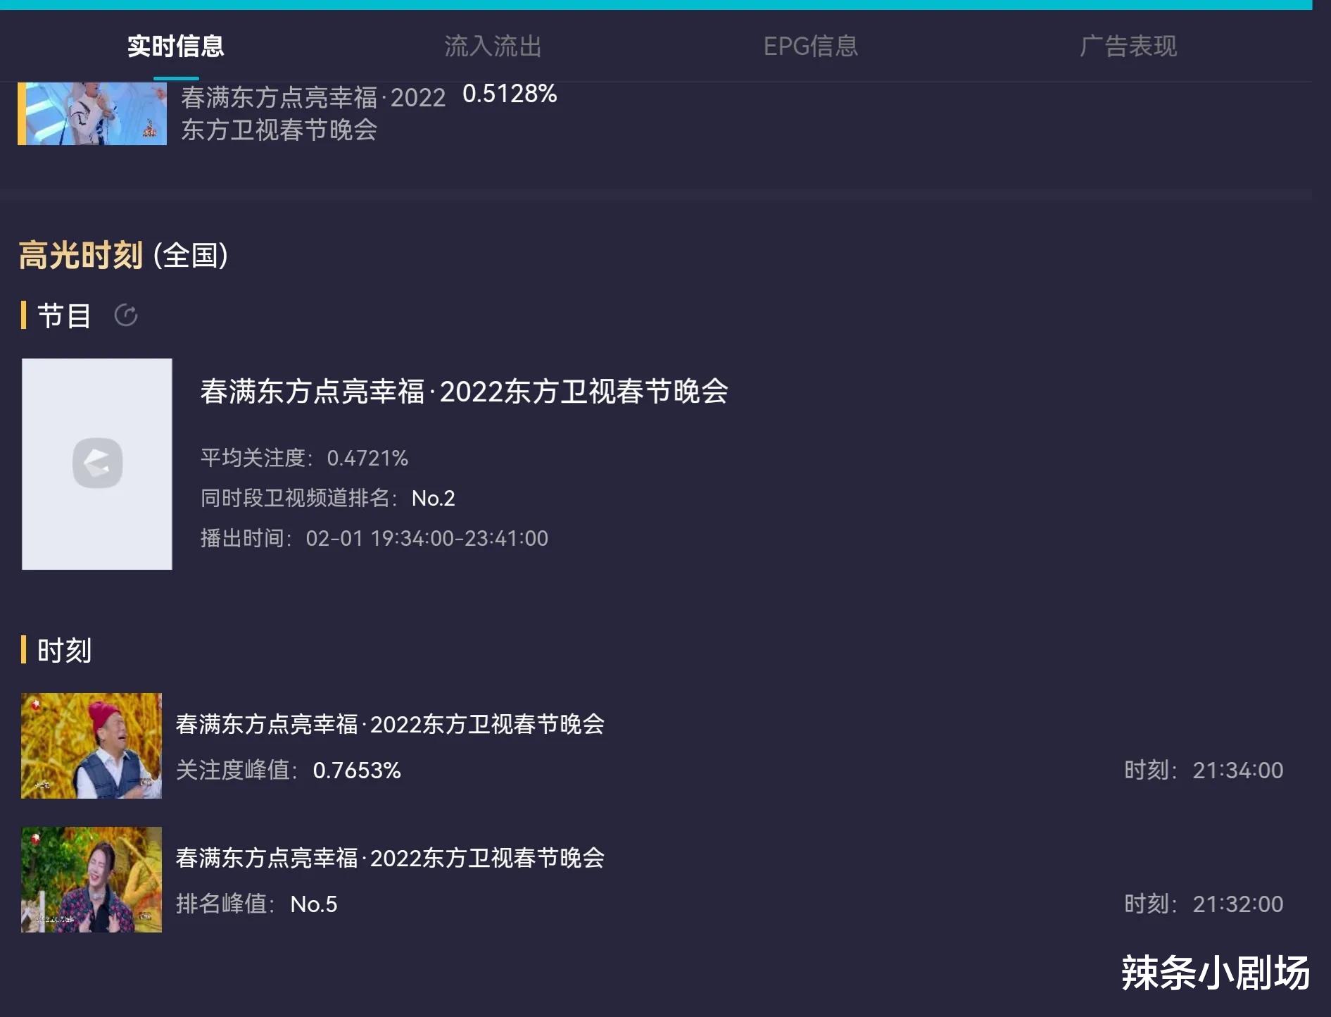
Task: Click the placeholder logo icon in the program card
Action: click(97, 463)
